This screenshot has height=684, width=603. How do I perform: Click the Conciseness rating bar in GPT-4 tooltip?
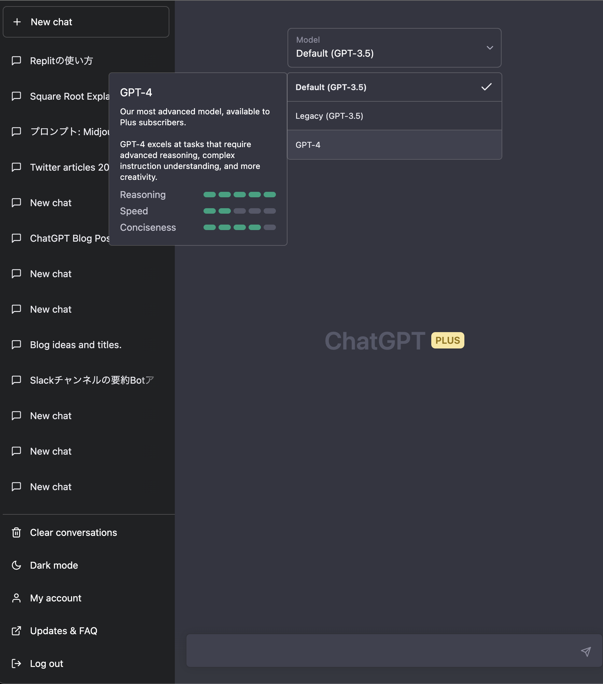click(240, 227)
